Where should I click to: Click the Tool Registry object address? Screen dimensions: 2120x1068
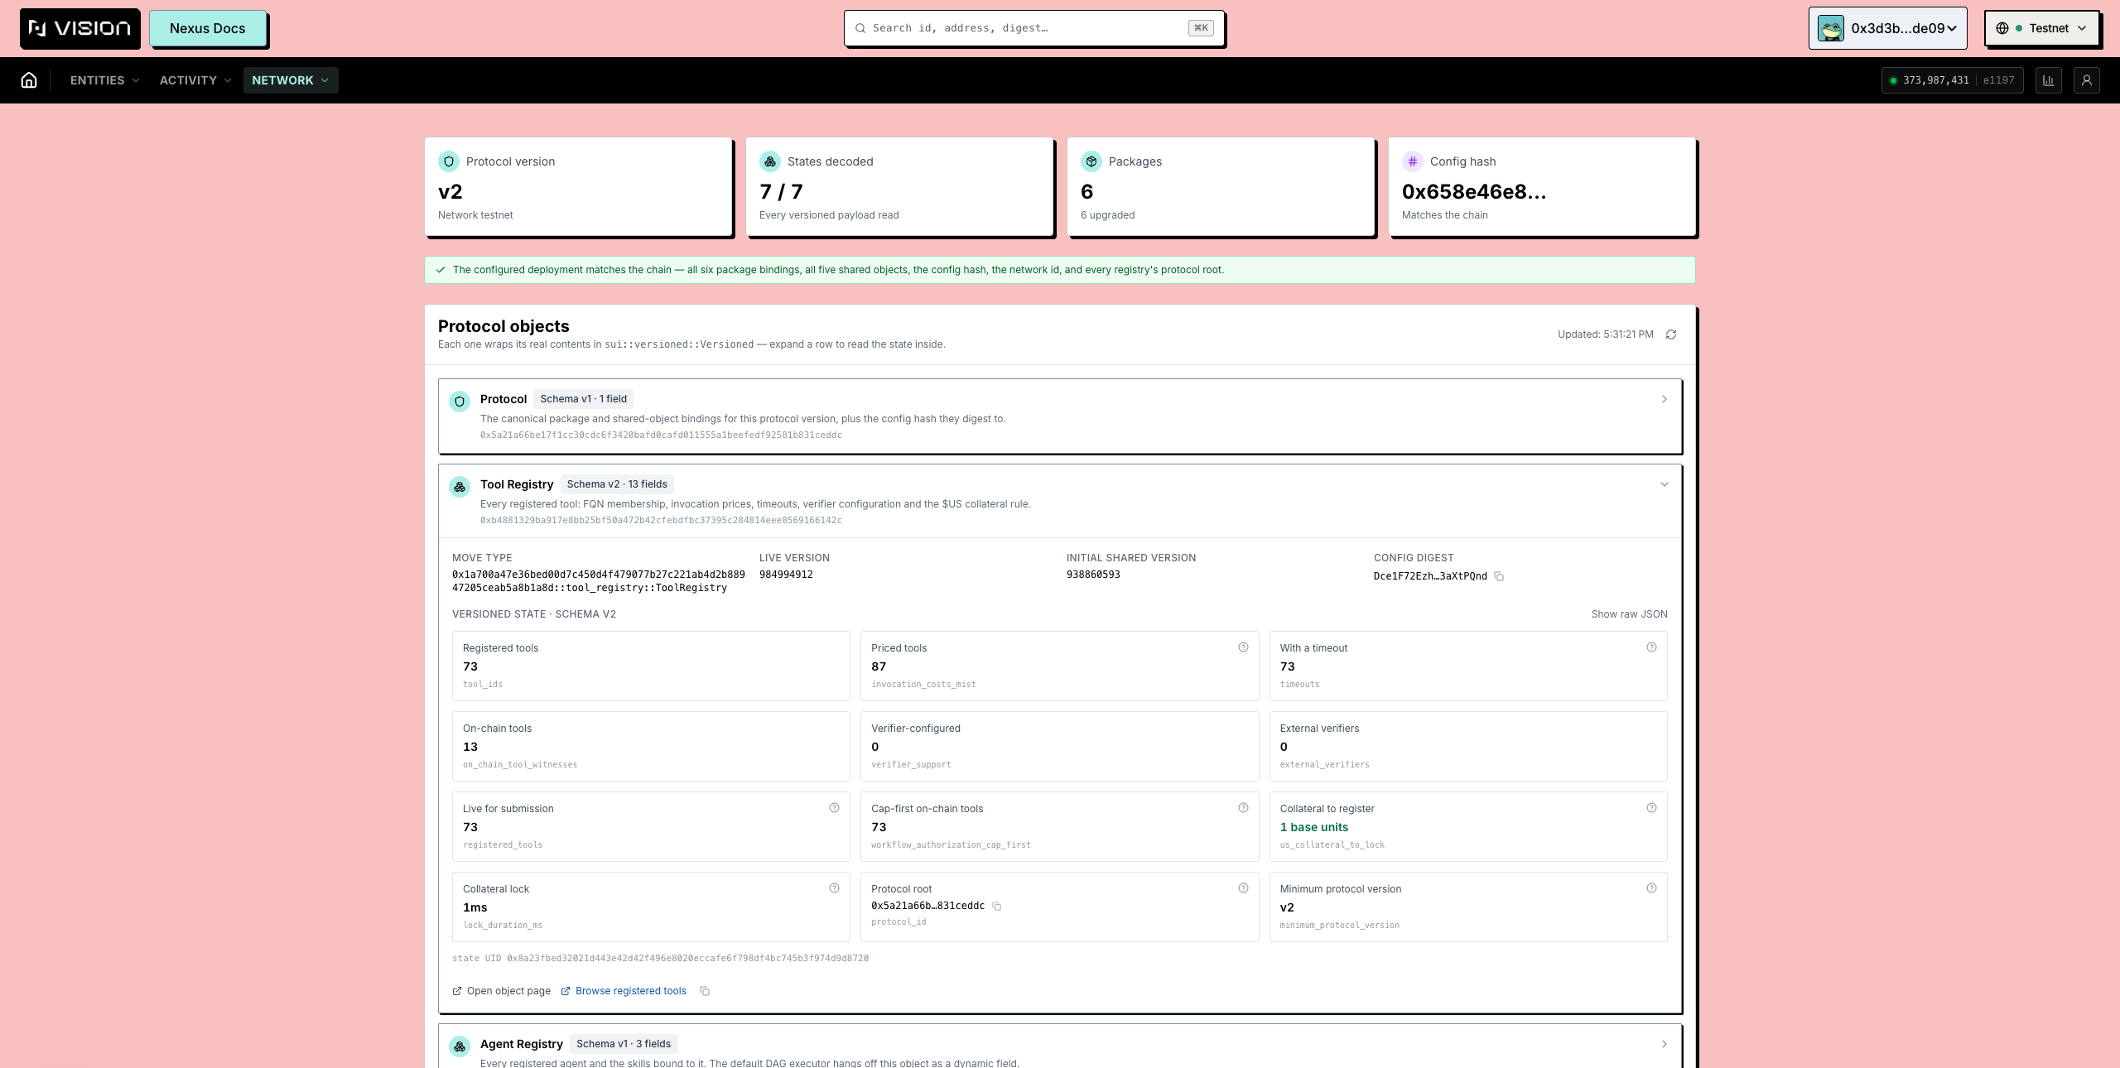coord(661,521)
